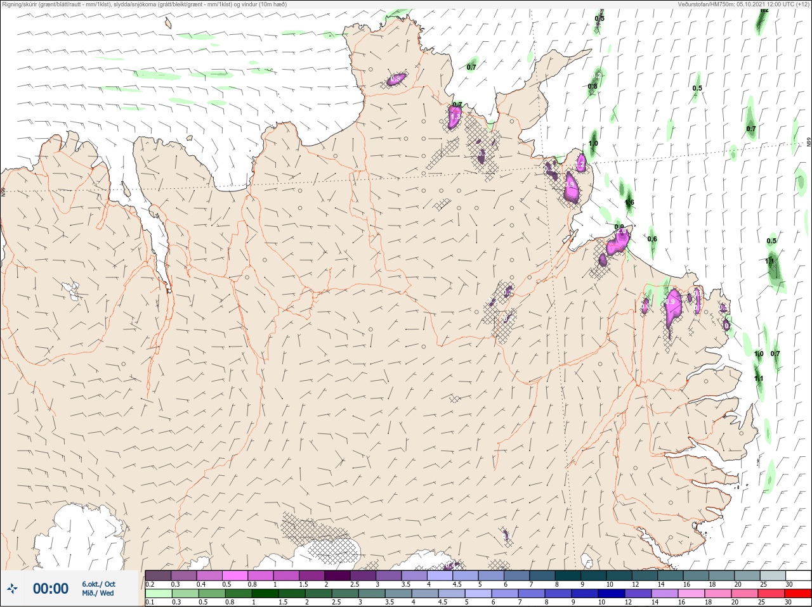
Task: Click the 0.8 precipitation value on the map
Action: tap(593, 86)
